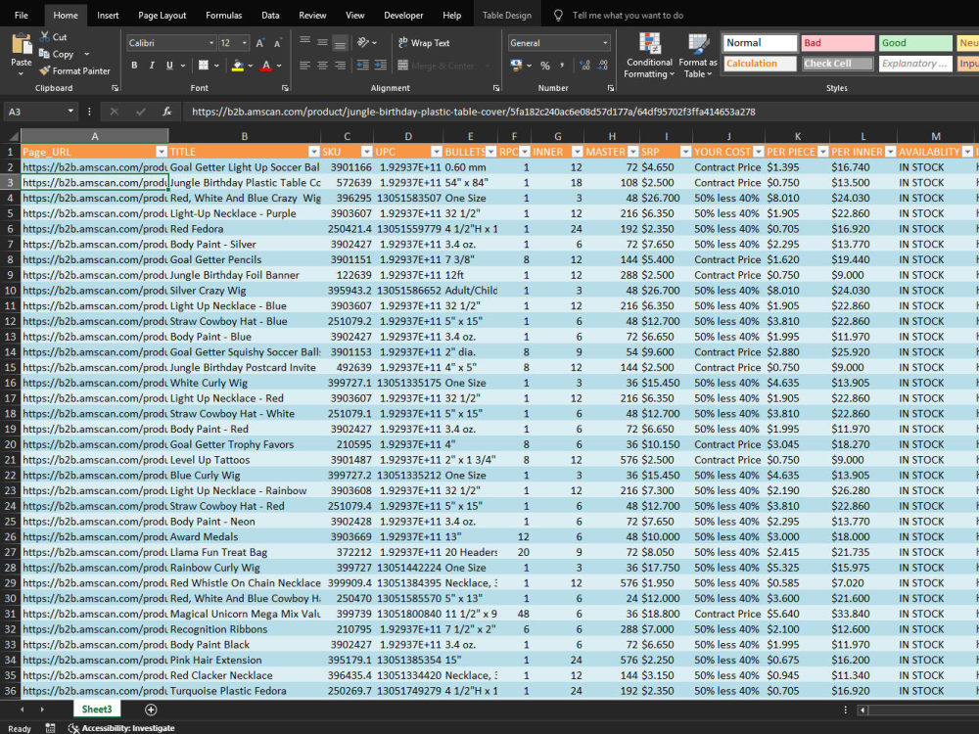Apply Font Color A icon
The height and width of the screenshot is (734, 979).
click(x=266, y=65)
